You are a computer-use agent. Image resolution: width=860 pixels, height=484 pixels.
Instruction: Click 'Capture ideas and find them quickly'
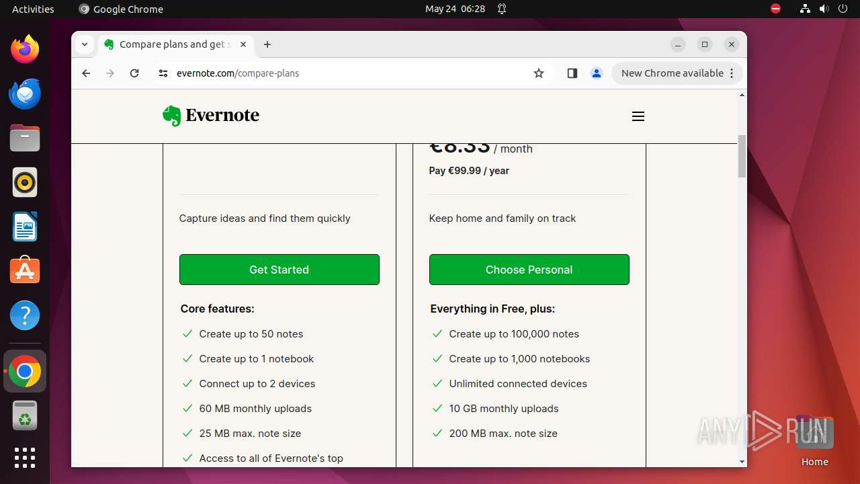click(x=265, y=218)
